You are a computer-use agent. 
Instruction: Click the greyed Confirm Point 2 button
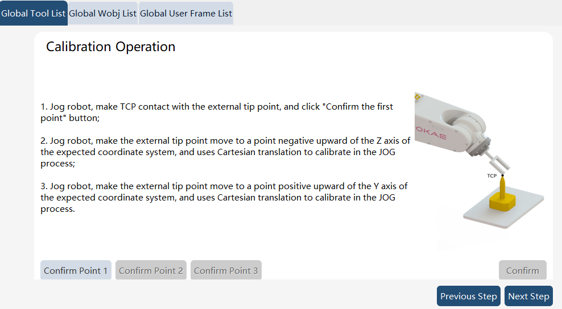pyautogui.click(x=151, y=270)
